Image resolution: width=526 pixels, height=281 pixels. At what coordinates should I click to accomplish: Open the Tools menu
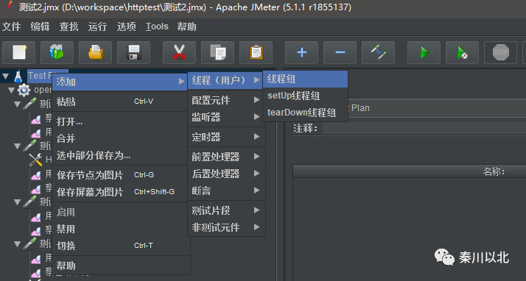(157, 26)
